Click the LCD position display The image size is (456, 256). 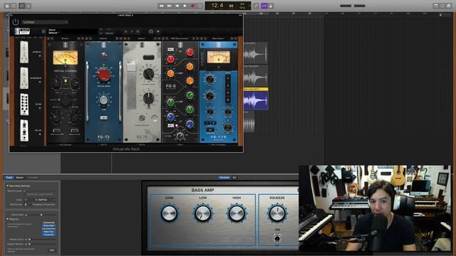click(228, 6)
